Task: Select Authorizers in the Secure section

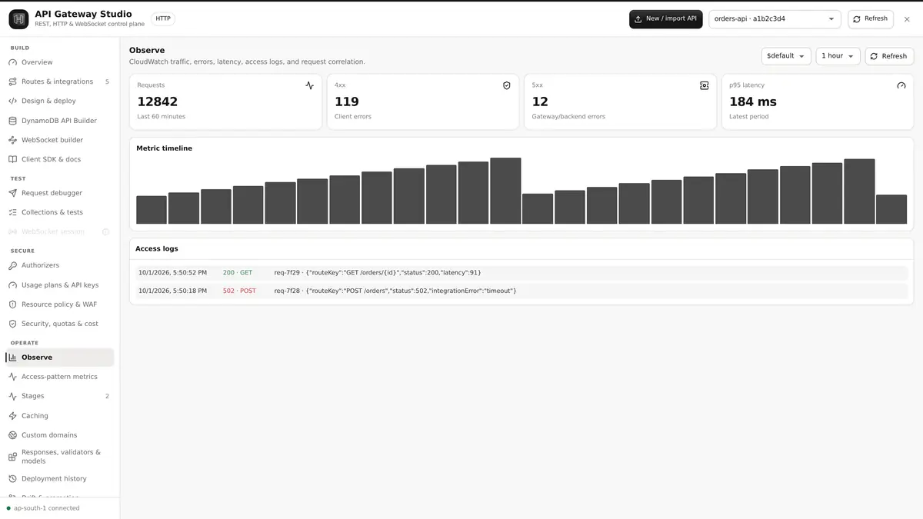Action: click(60, 265)
